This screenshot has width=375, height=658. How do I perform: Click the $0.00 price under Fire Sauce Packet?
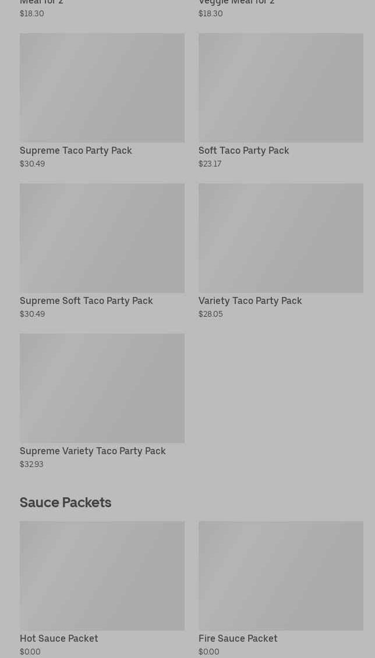coord(208,652)
